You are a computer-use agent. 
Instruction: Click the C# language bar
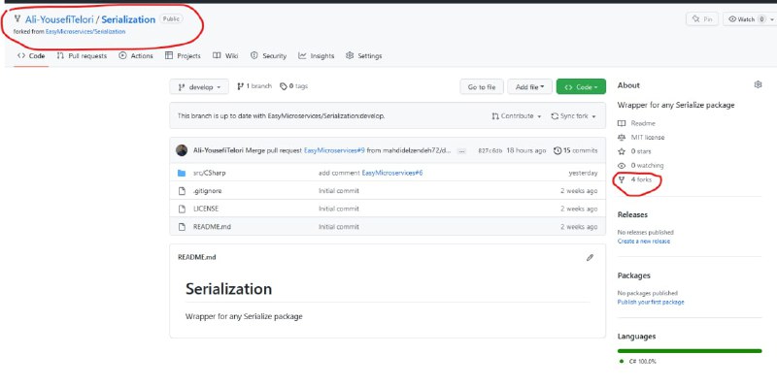tap(690, 351)
